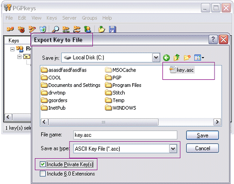This screenshot has height=184, width=234.
Task: Open the Save in location dropdown
Action: click(x=156, y=58)
